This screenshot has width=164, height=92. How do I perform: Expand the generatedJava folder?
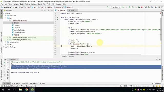click(6, 42)
